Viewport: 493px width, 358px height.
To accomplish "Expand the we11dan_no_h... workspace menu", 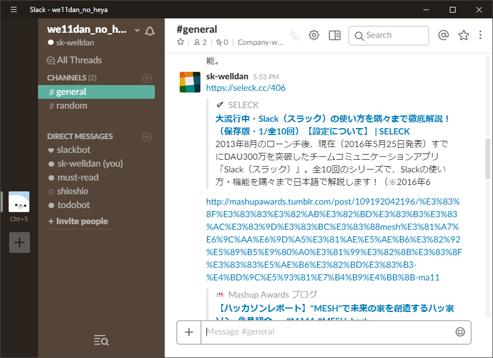I will tap(93, 30).
